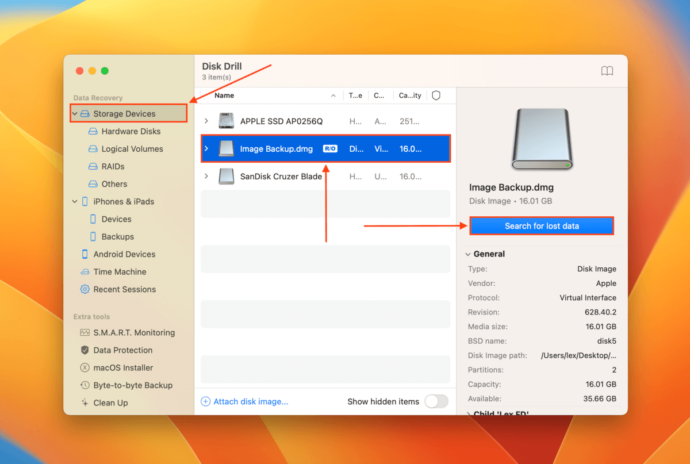Click the Byte-to-byte Backup icon
Viewport: 690px width, 464px height.
point(85,385)
